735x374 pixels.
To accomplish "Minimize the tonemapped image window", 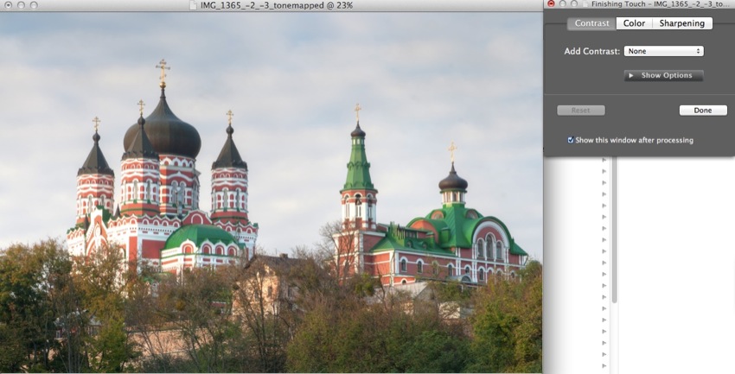I will click(x=21, y=5).
